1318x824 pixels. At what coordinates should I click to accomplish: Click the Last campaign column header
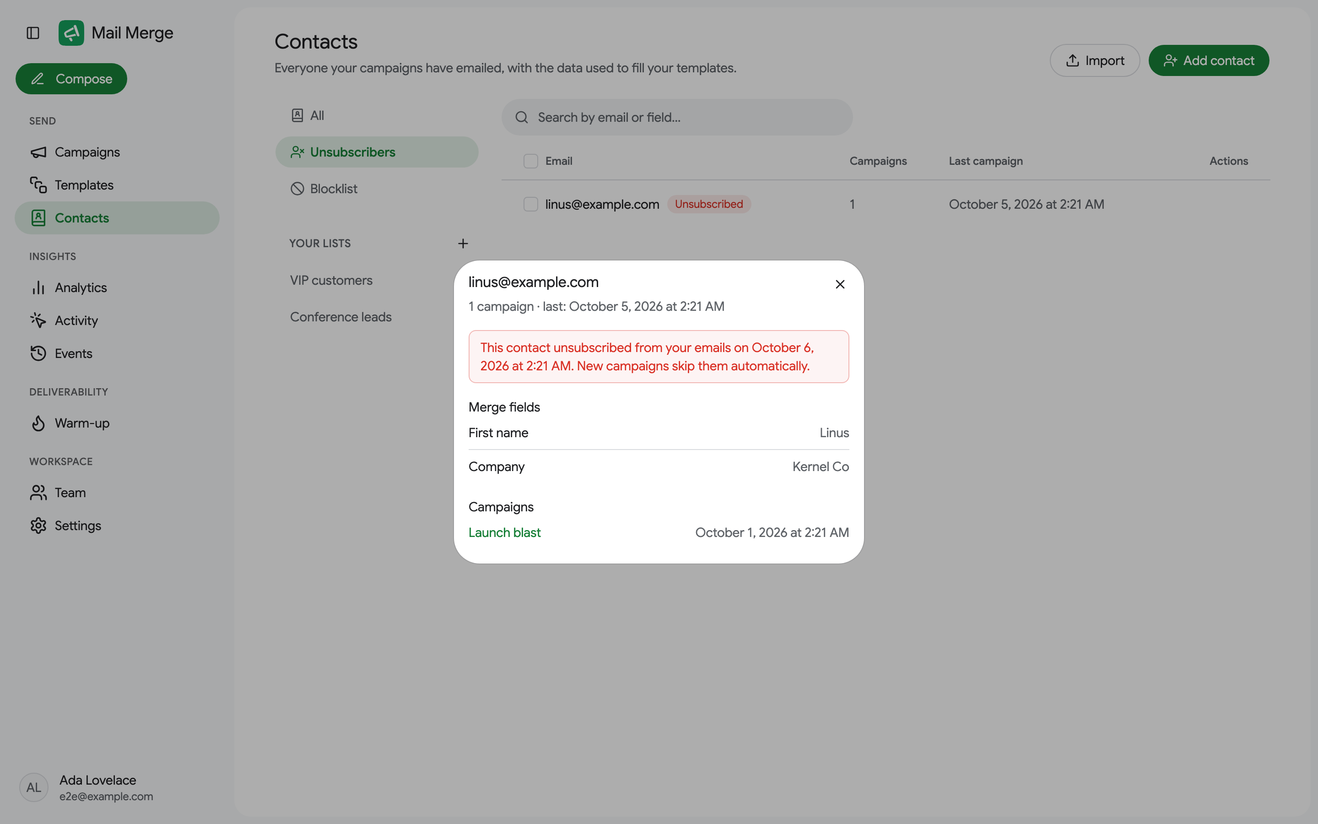(x=986, y=161)
